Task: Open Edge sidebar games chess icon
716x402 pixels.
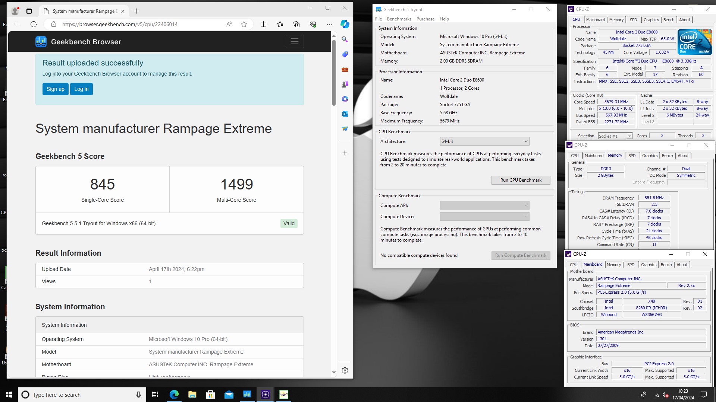Action: tap(345, 84)
